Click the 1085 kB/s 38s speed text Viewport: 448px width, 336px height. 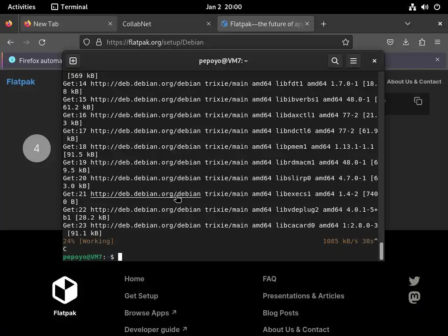[348, 241]
